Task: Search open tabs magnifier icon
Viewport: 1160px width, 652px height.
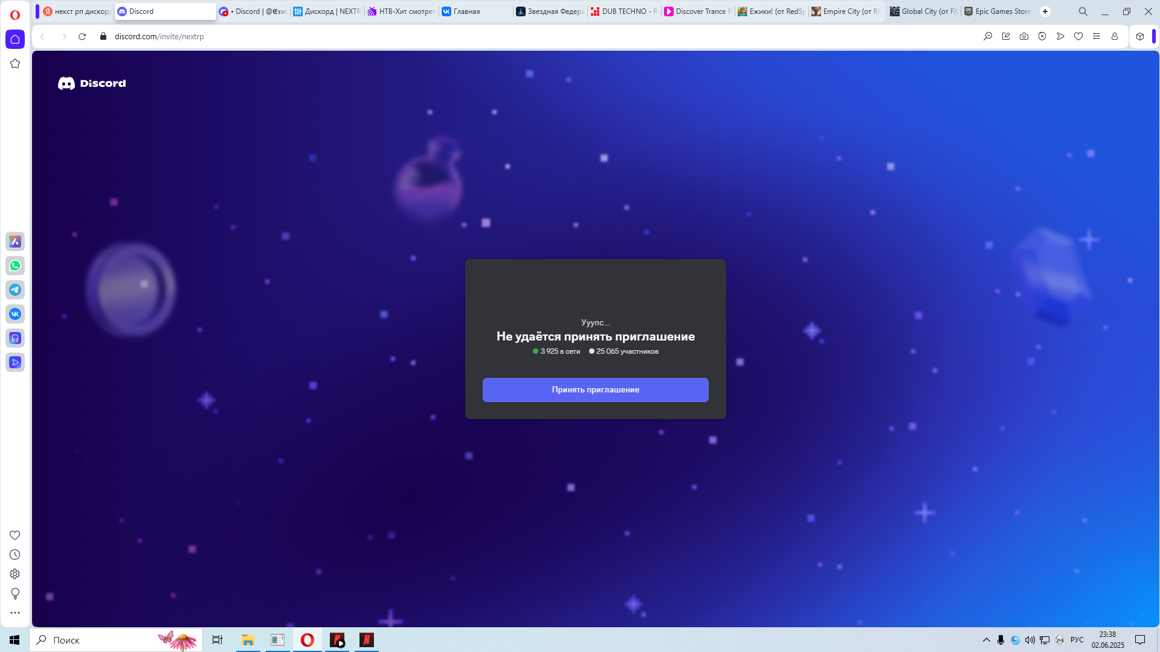Action: click(x=1083, y=11)
